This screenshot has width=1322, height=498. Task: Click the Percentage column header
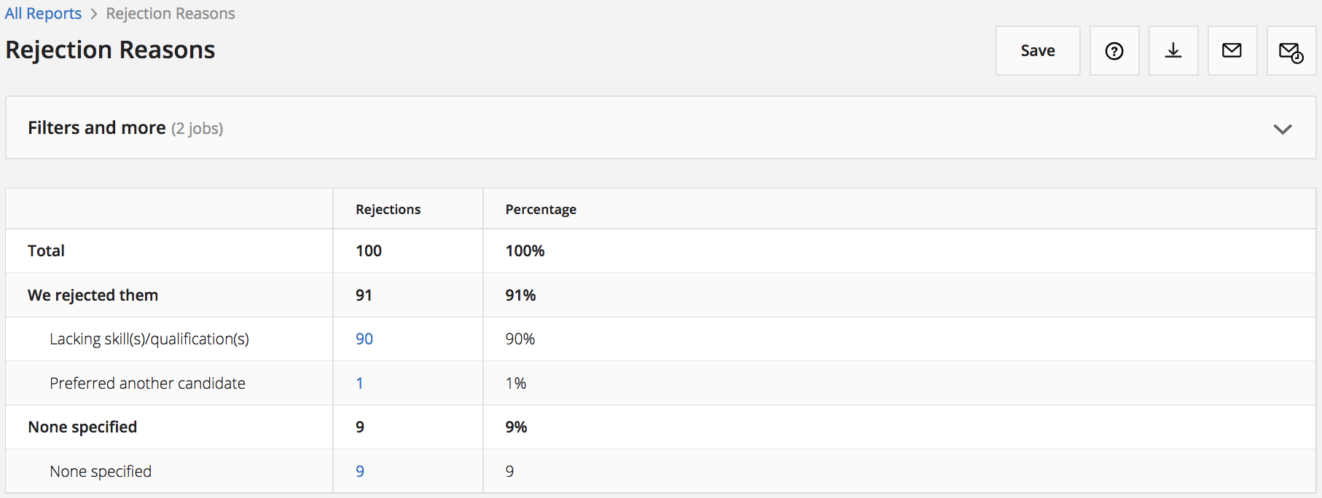coord(541,210)
